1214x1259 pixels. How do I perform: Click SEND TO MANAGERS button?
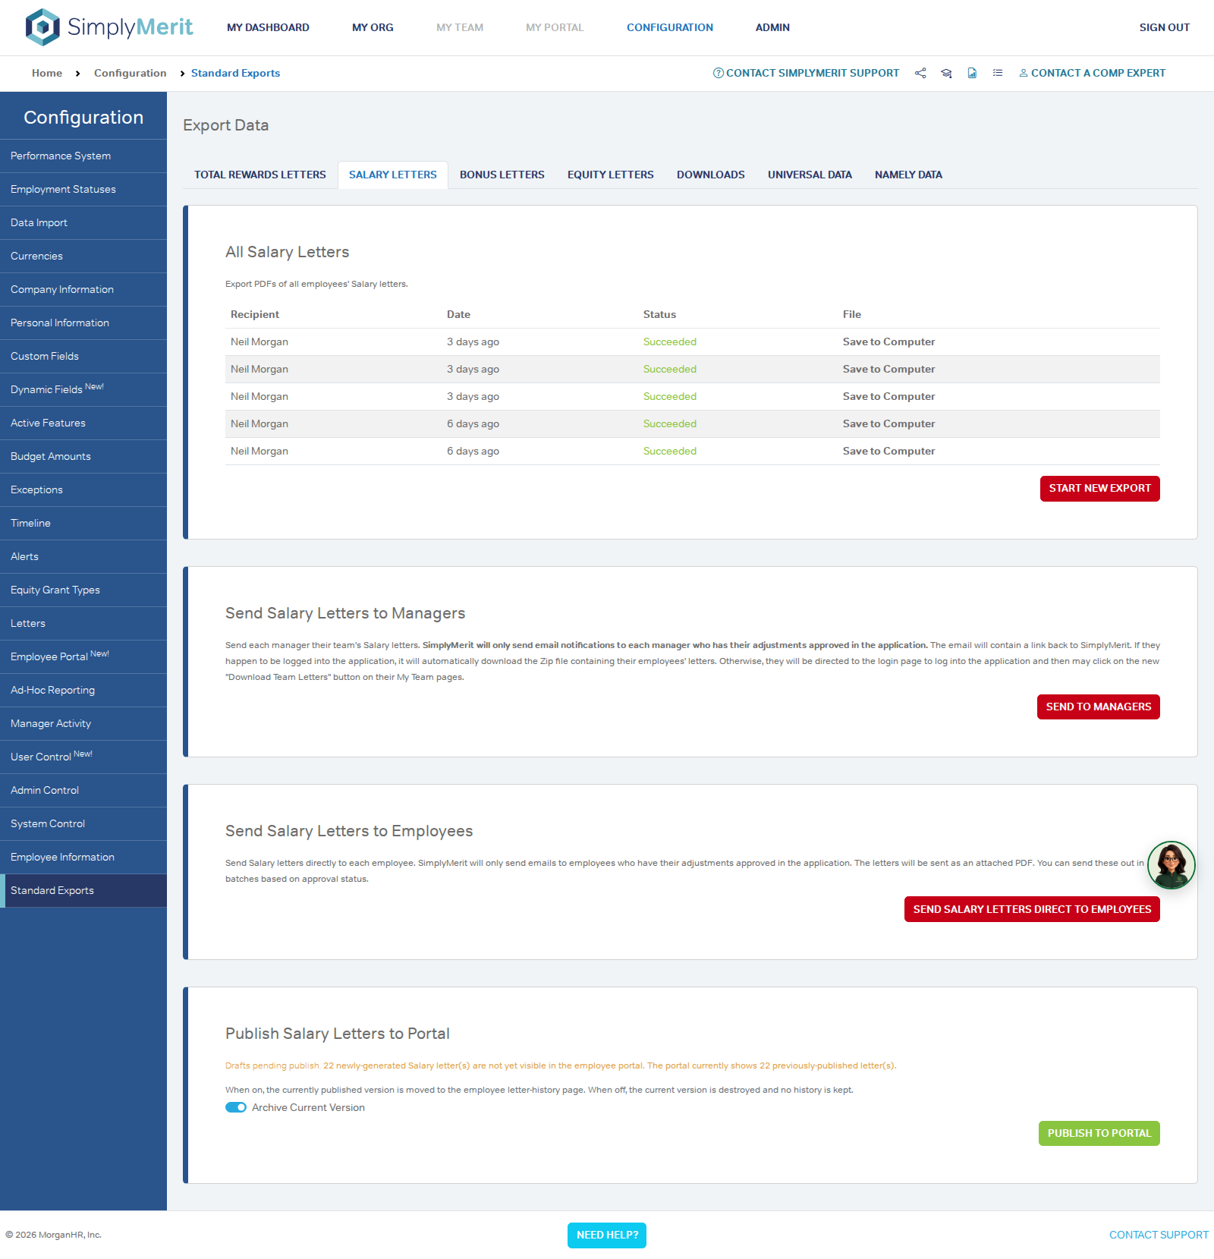[x=1098, y=707]
